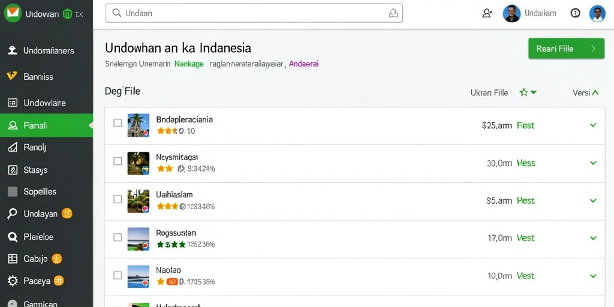This screenshot has width=614, height=307.
Task: Click the Cabijo table icon
Action: click(13, 259)
